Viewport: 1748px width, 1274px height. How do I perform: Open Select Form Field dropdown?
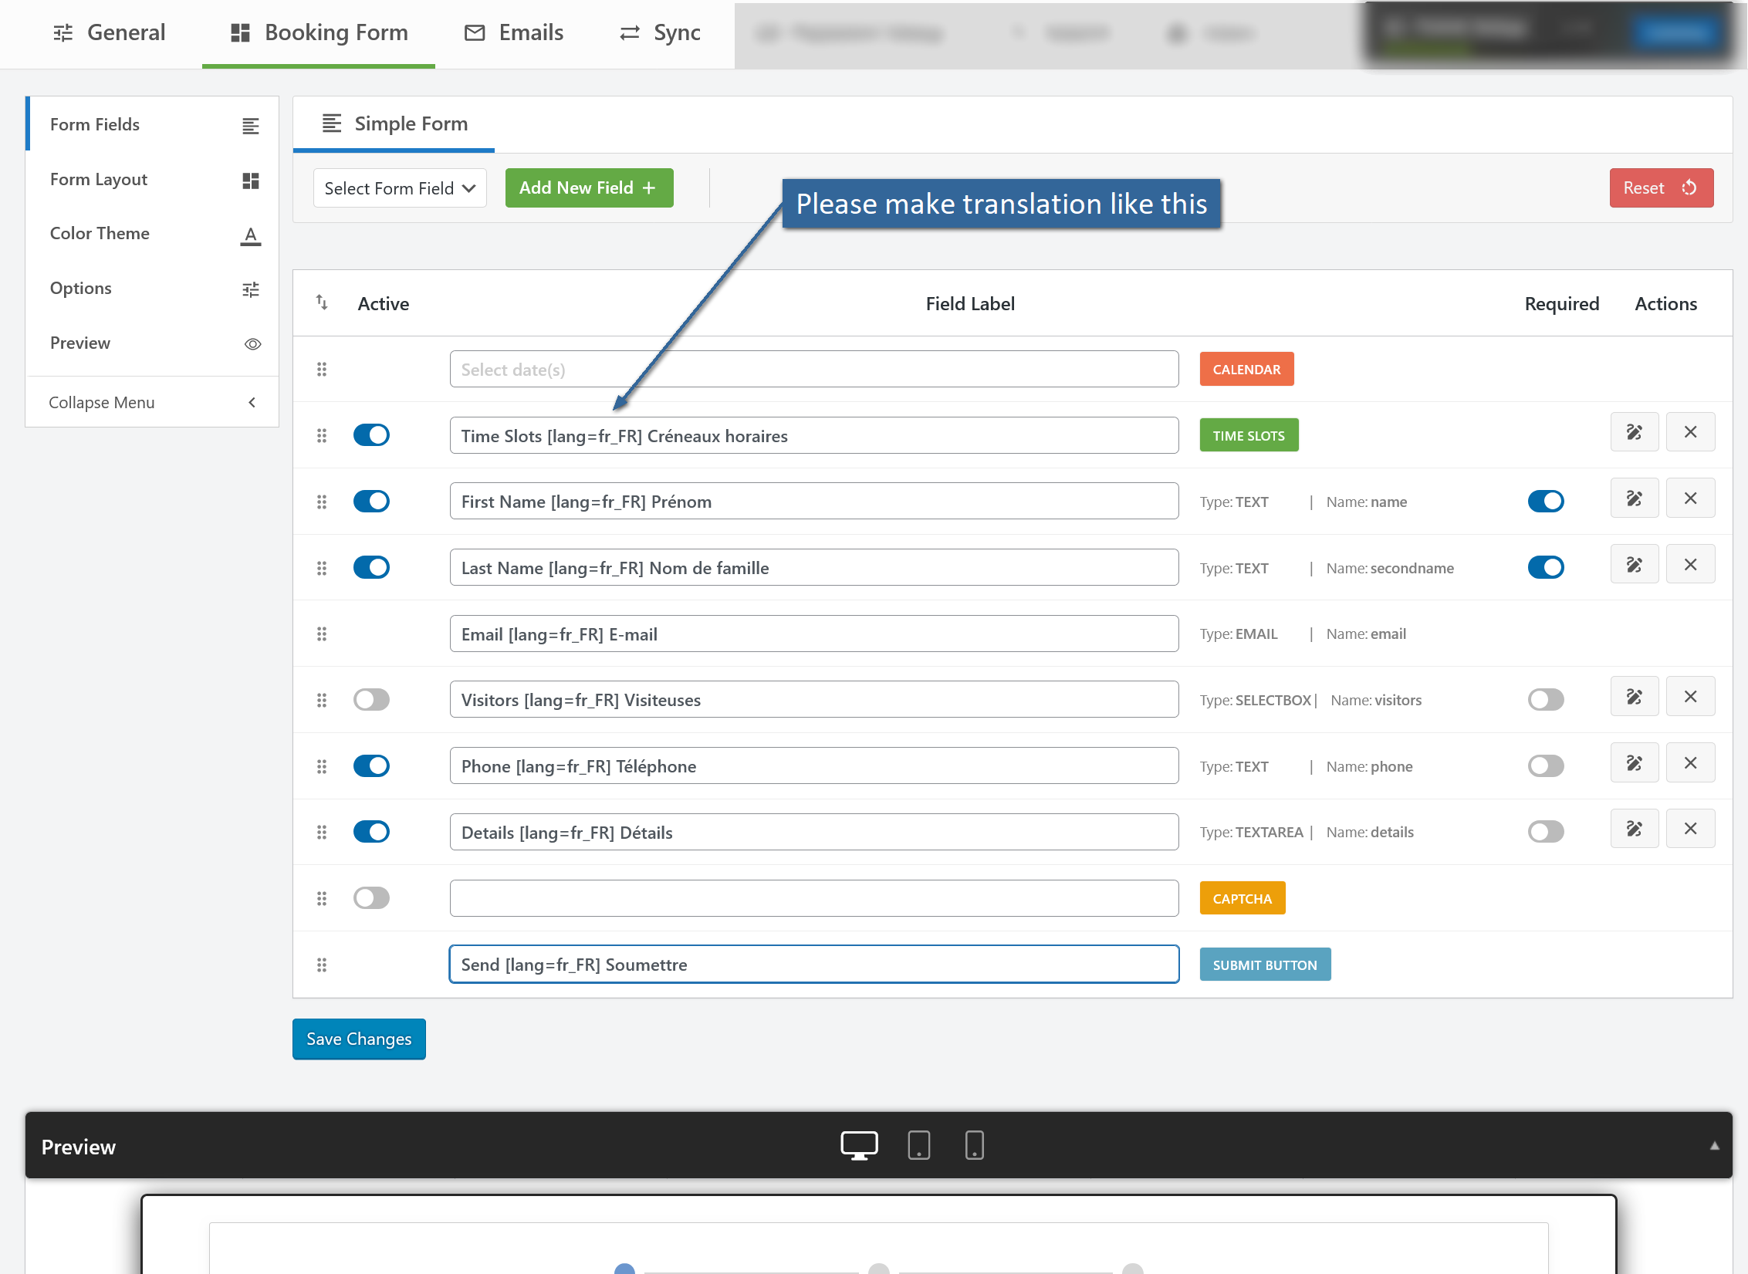pyautogui.click(x=399, y=188)
